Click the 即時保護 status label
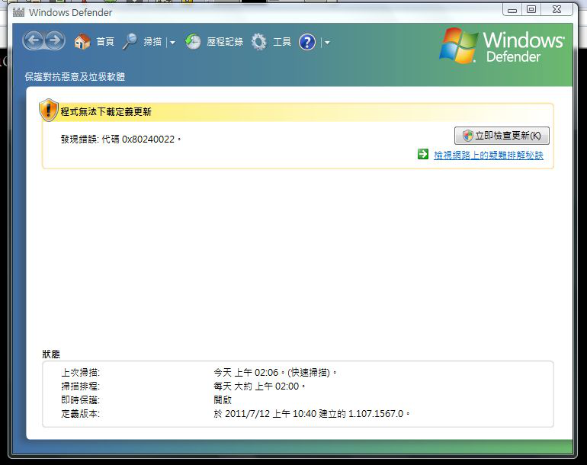The width and height of the screenshot is (587, 465). pos(81,400)
